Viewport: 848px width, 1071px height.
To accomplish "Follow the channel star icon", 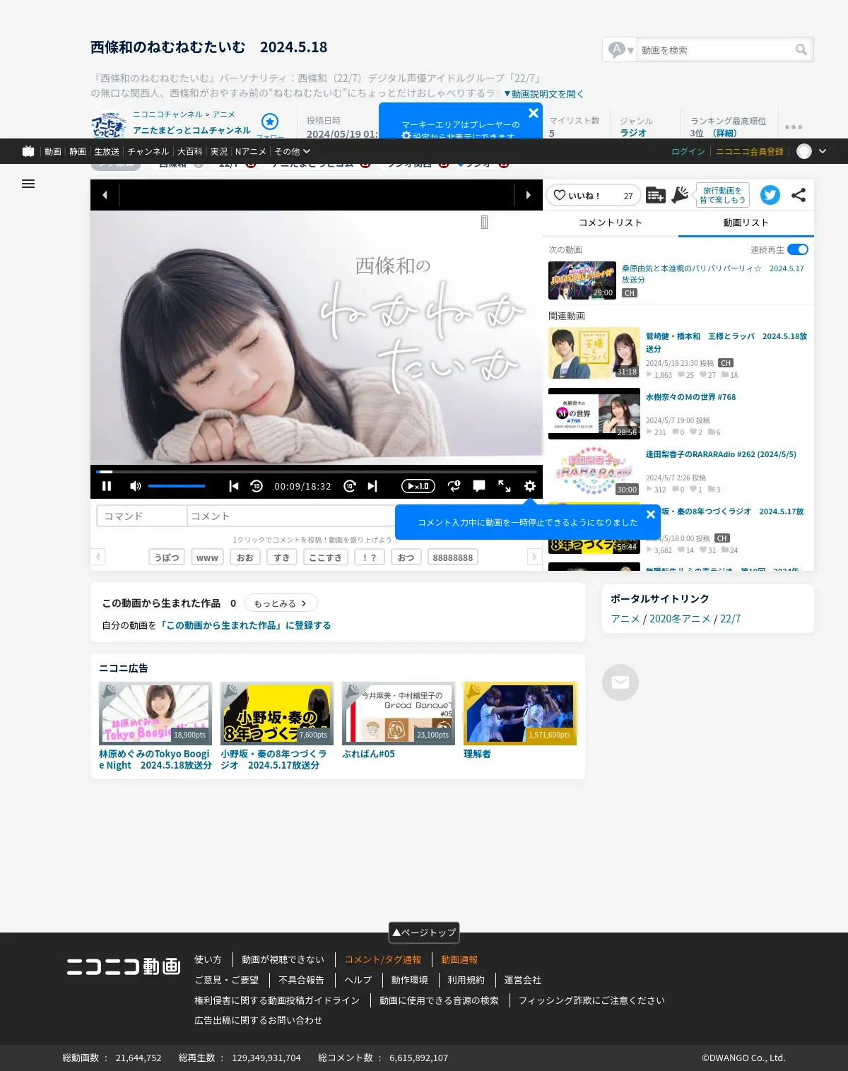I will pyautogui.click(x=270, y=122).
